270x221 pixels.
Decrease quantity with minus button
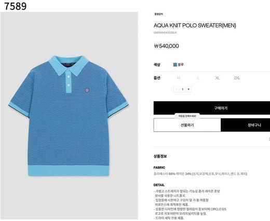[x=176, y=89]
